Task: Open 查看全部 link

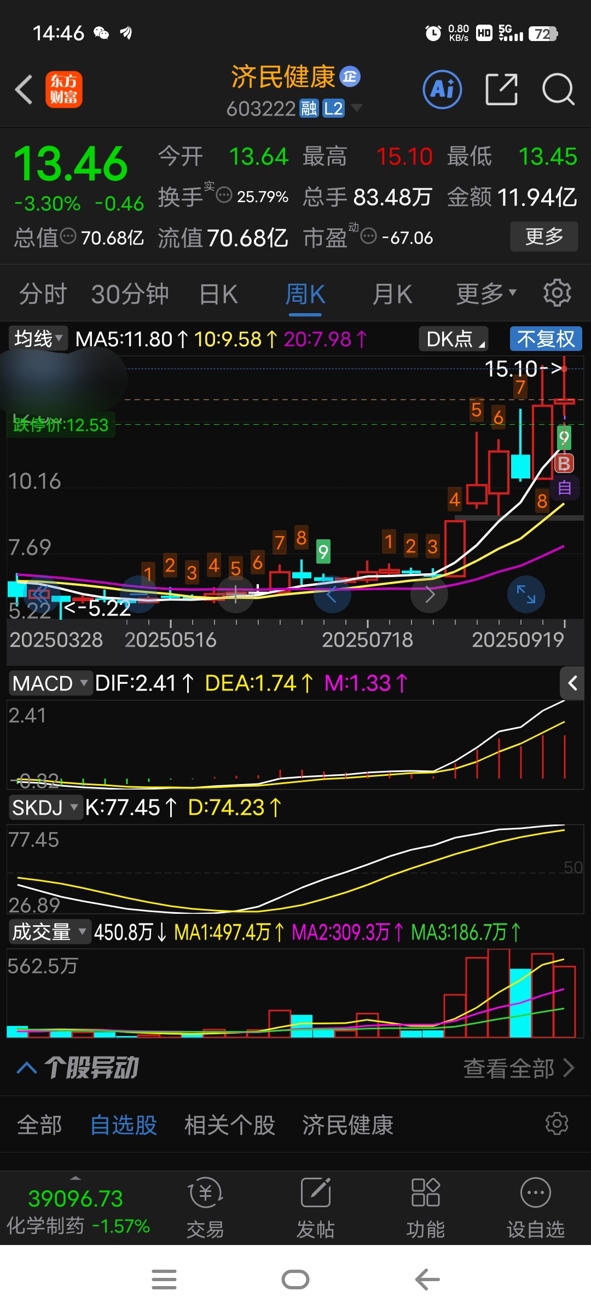Action: pyautogui.click(x=519, y=1068)
